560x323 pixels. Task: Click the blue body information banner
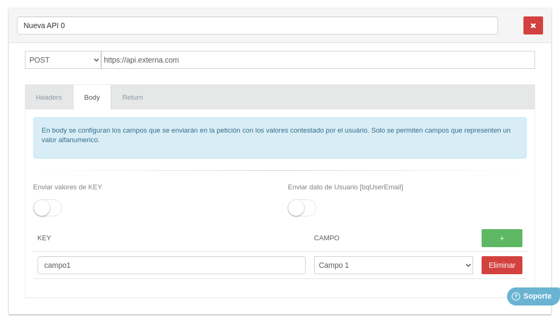coord(280,136)
